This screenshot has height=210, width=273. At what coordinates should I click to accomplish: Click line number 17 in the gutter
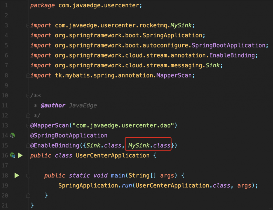pyautogui.click(x=5, y=166)
